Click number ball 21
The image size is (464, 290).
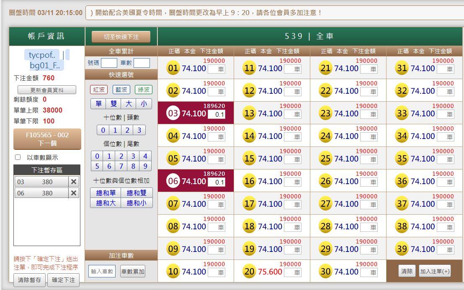click(x=325, y=68)
